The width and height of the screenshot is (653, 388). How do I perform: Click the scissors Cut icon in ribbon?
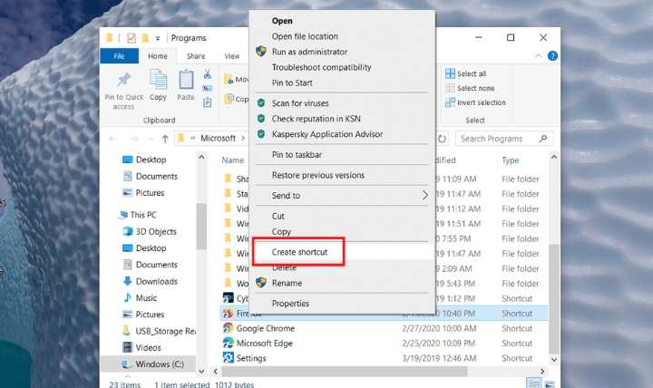click(207, 74)
